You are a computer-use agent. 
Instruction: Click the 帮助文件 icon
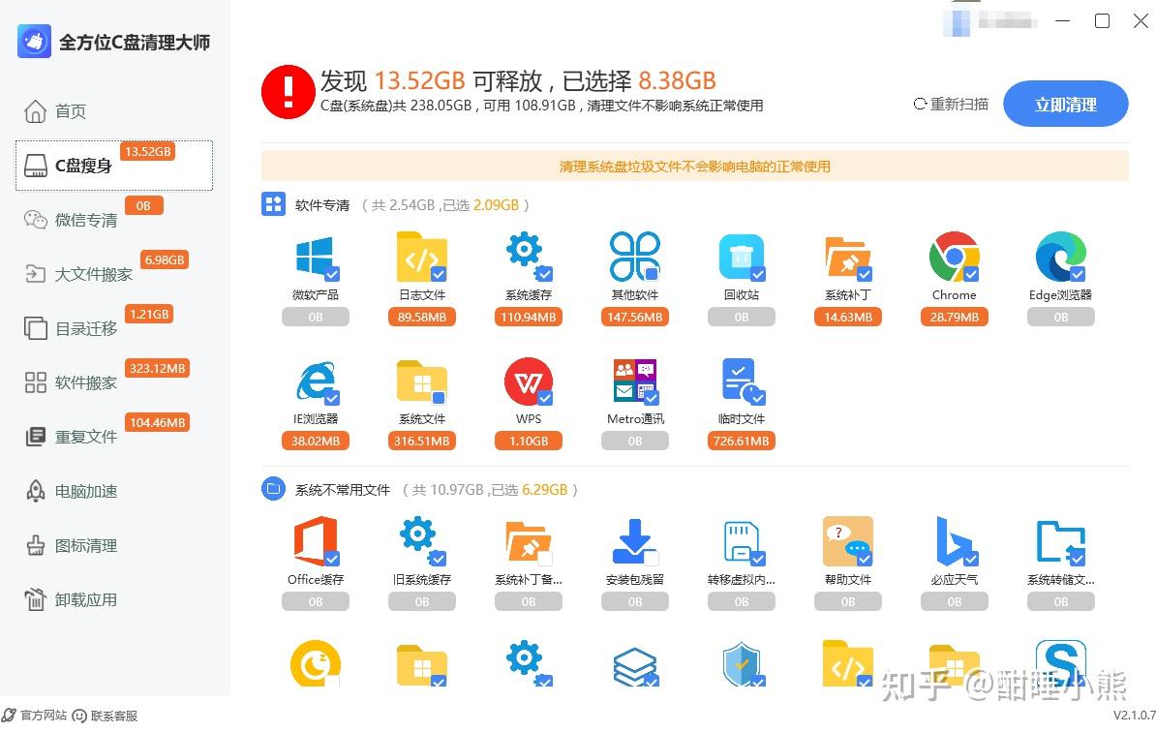[848, 541]
